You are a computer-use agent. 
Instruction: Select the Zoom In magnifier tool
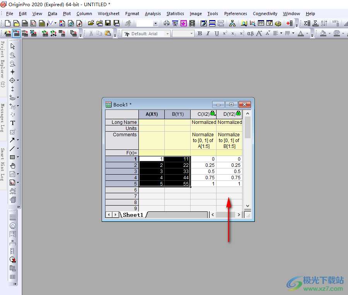click(x=13, y=55)
